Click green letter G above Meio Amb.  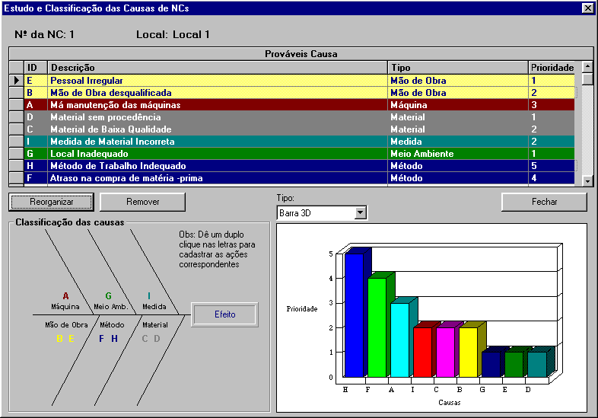click(108, 296)
